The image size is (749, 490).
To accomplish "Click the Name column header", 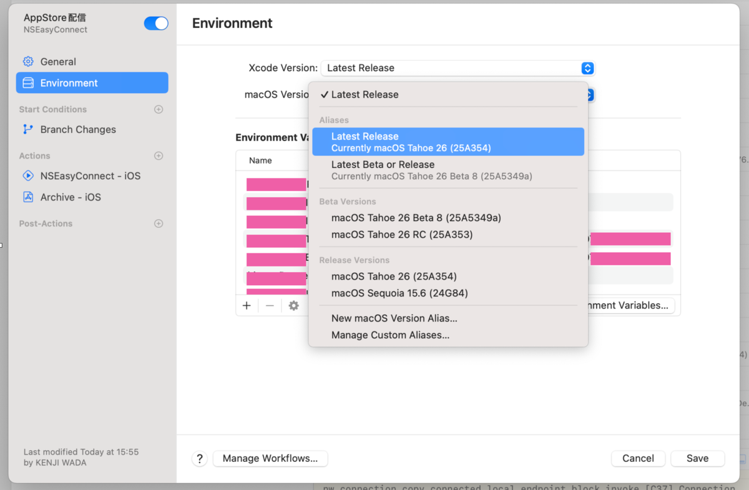I will click(260, 160).
